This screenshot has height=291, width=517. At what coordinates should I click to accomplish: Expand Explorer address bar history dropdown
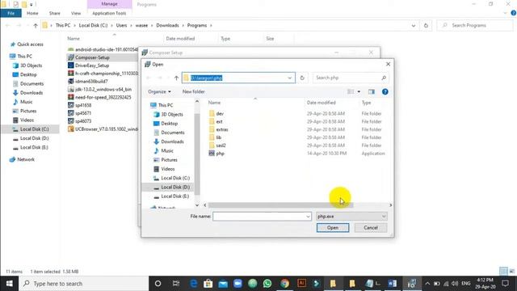pyautogui.click(x=413, y=25)
